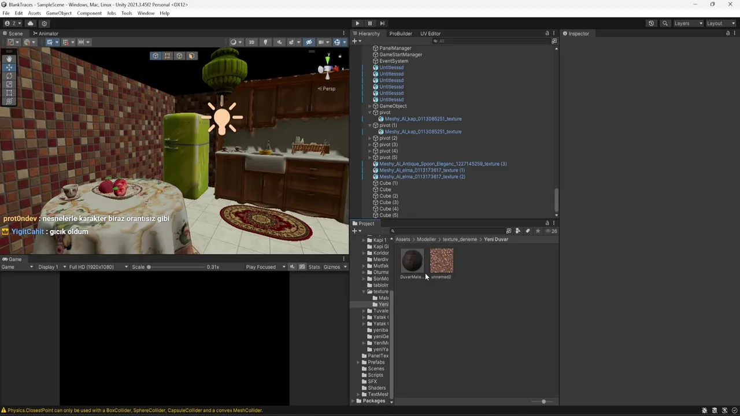Toggle Game view mute audio icon
Image resolution: width=740 pixels, height=416 pixels.
pos(292,267)
